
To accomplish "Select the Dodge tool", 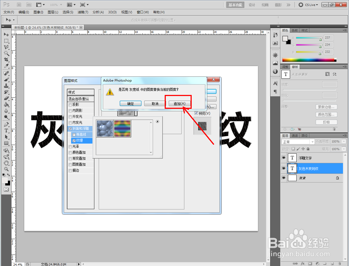I will point(6,117).
